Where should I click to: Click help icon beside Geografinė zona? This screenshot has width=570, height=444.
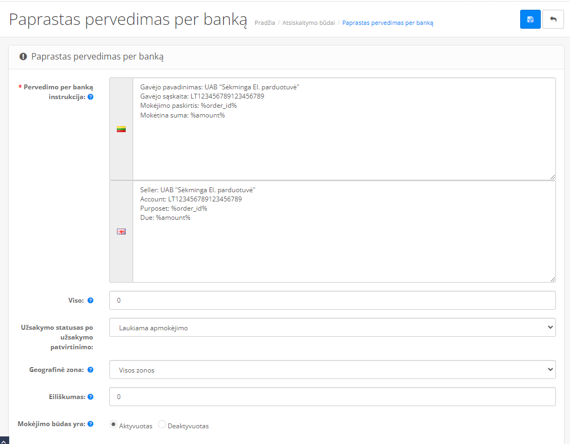pyautogui.click(x=90, y=370)
